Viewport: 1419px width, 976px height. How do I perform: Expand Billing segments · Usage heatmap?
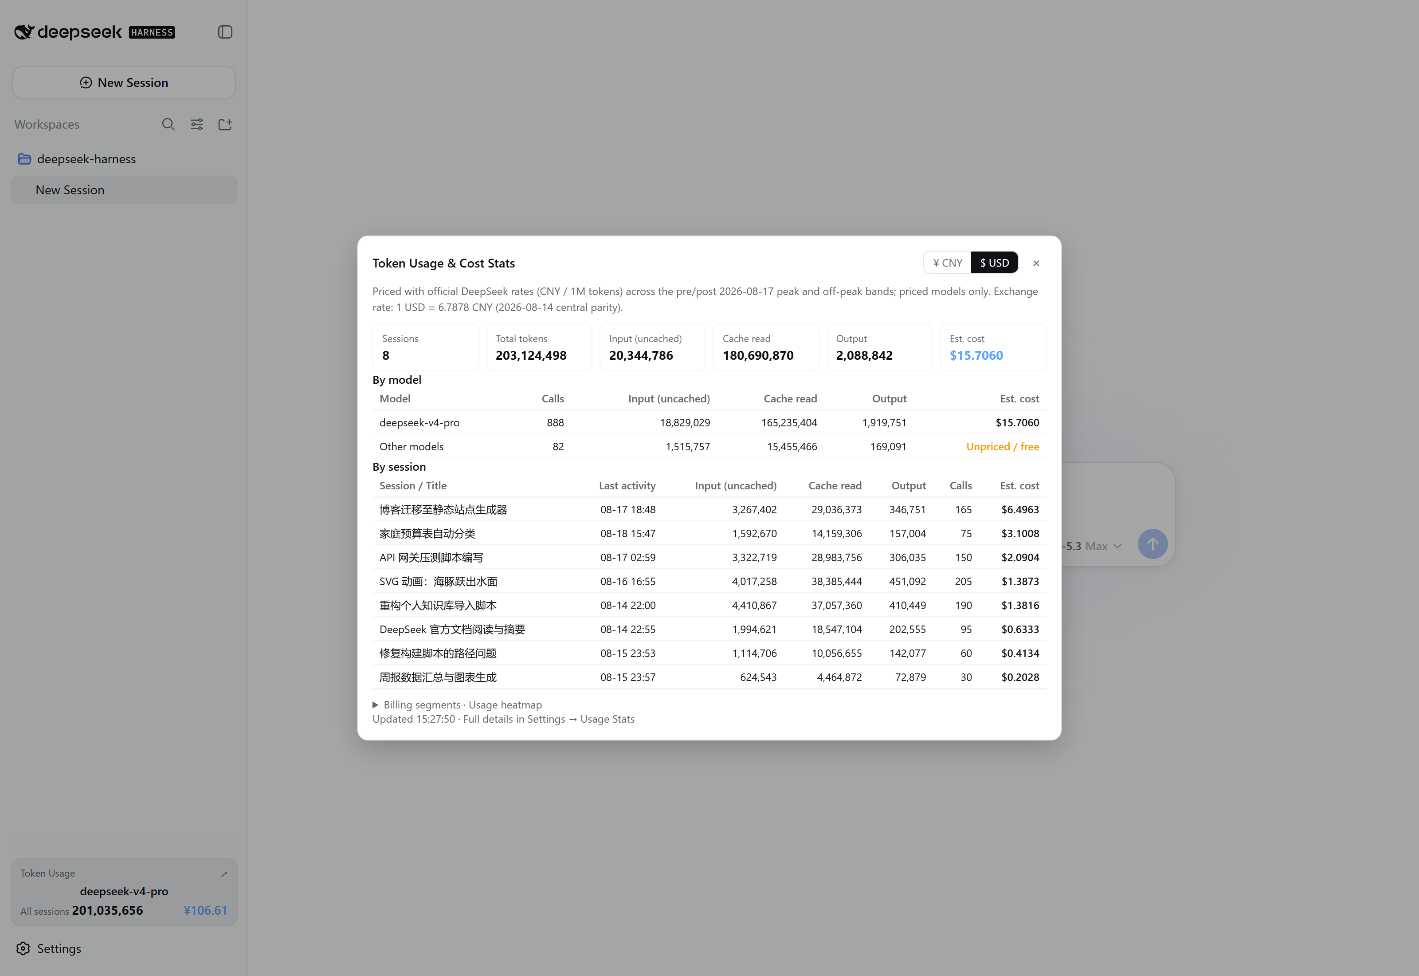(x=457, y=704)
